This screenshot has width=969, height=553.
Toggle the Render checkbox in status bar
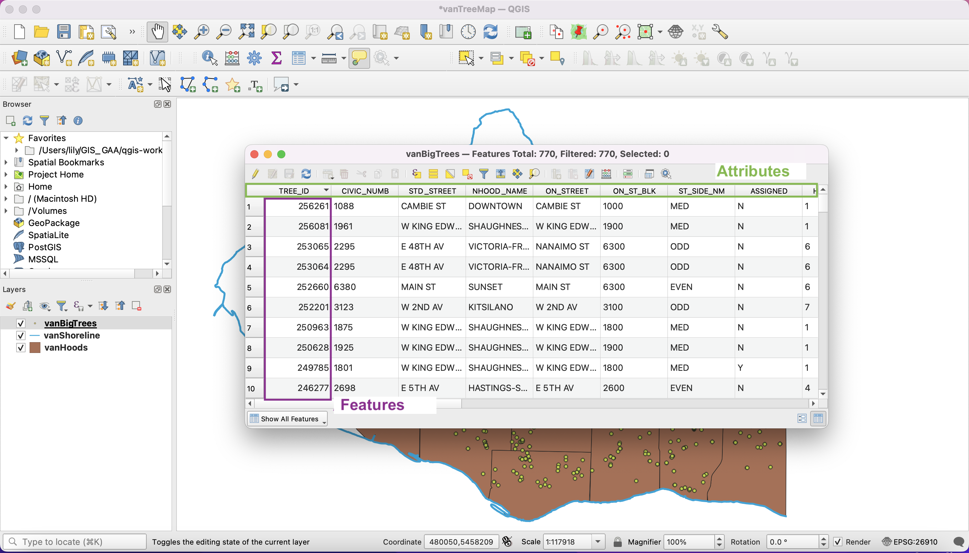click(837, 542)
